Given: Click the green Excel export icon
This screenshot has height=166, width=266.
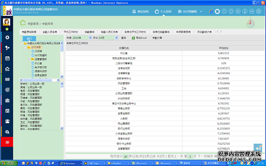Looking at the screenshot, I should pos(133,38).
